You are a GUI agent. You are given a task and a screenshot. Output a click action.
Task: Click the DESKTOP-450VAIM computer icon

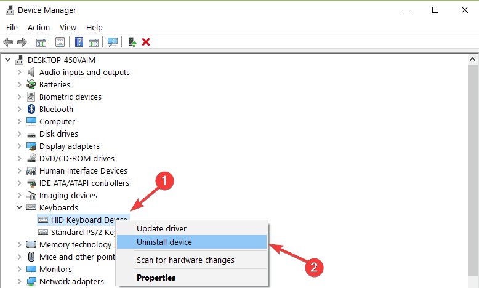[x=20, y=60]
